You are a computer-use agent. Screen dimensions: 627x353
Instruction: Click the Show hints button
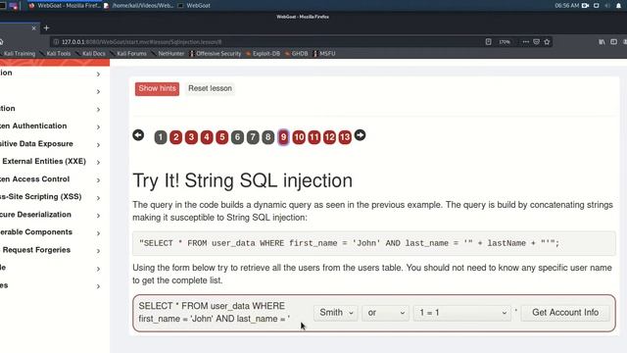click(157, 88)
